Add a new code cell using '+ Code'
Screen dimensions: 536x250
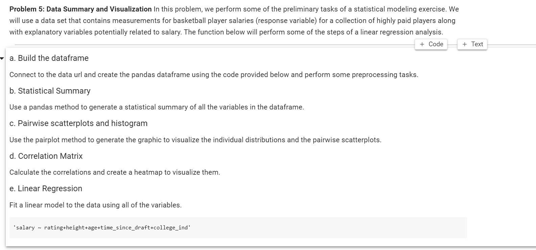click(x=431, y=44)
